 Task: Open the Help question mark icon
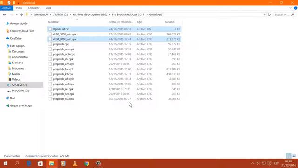pyautogui.click(x=295, y=8)
